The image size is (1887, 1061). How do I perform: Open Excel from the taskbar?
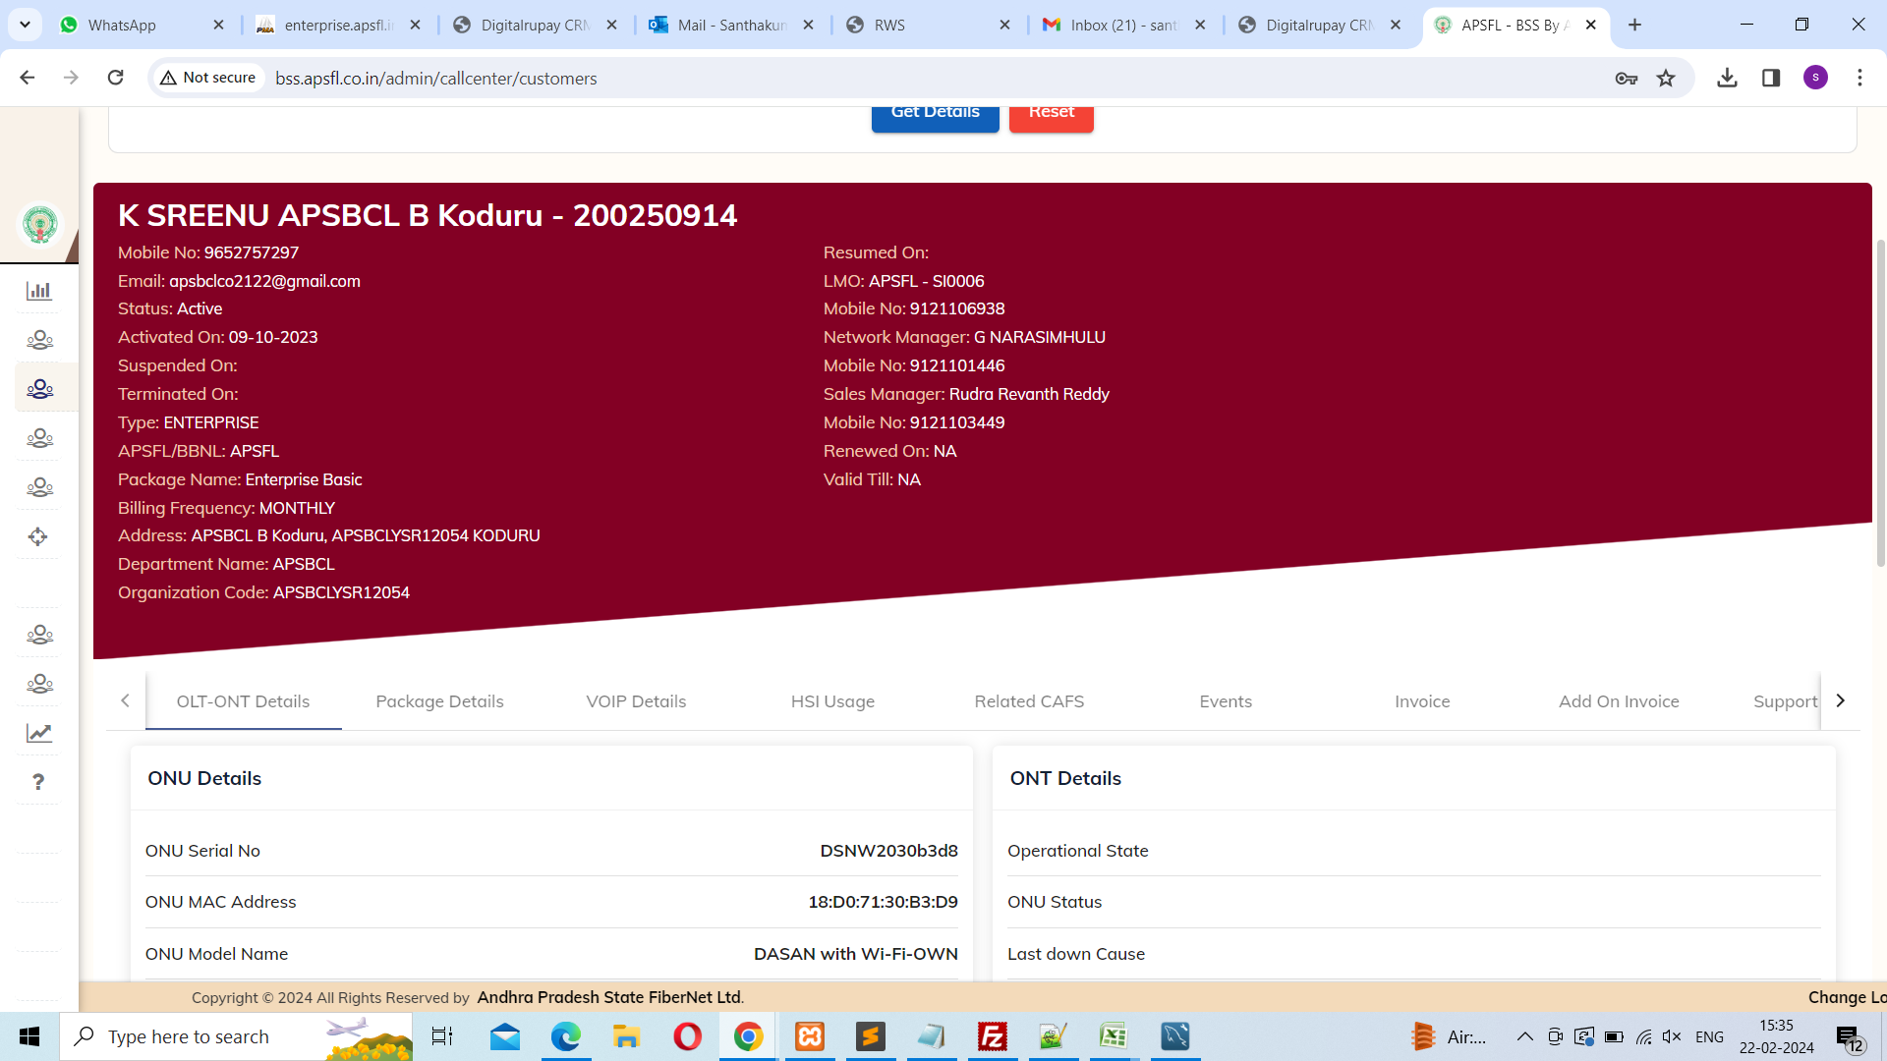(x=1114, y=1036)
